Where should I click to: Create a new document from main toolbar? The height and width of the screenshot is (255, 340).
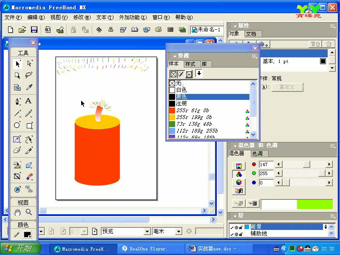click(10, 29)
